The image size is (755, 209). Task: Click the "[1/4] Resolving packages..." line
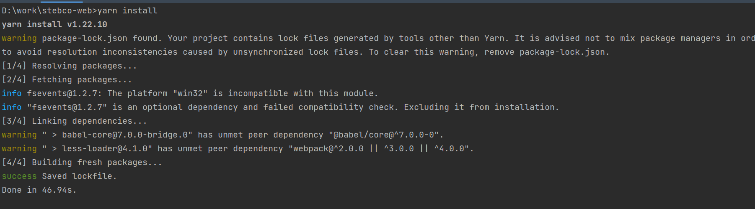(x=70, y=66)
